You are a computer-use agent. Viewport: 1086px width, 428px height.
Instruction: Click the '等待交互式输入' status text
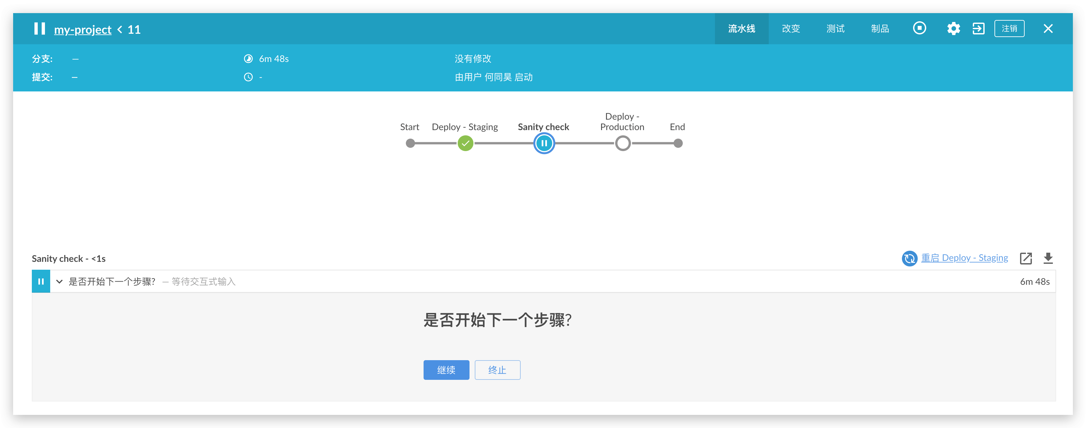(203, 282)
